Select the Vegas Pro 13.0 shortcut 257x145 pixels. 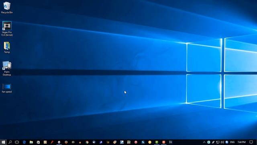(7, 29)
